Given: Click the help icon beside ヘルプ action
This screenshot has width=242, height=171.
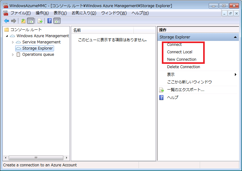Looking at the screenshot, I should [161, 98].
